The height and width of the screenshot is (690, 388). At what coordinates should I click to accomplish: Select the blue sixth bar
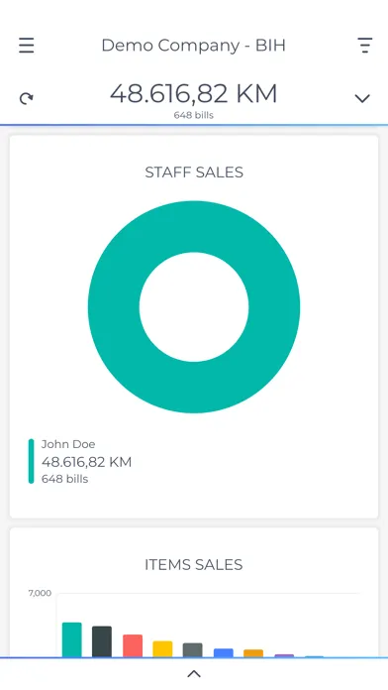pos(224,653)
